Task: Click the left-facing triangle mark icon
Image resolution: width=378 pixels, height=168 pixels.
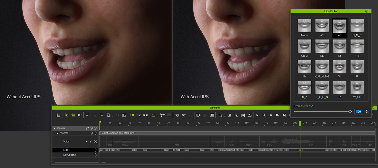Action: click(x=230, y=115)
